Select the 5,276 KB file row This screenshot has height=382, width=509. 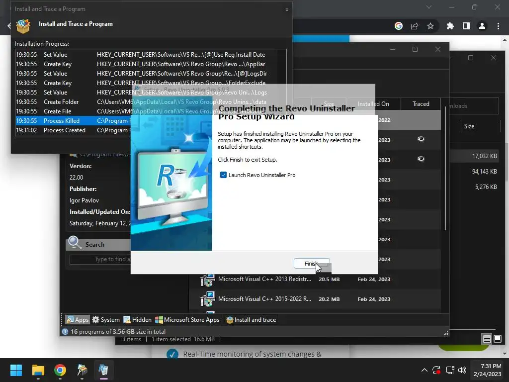475,187
